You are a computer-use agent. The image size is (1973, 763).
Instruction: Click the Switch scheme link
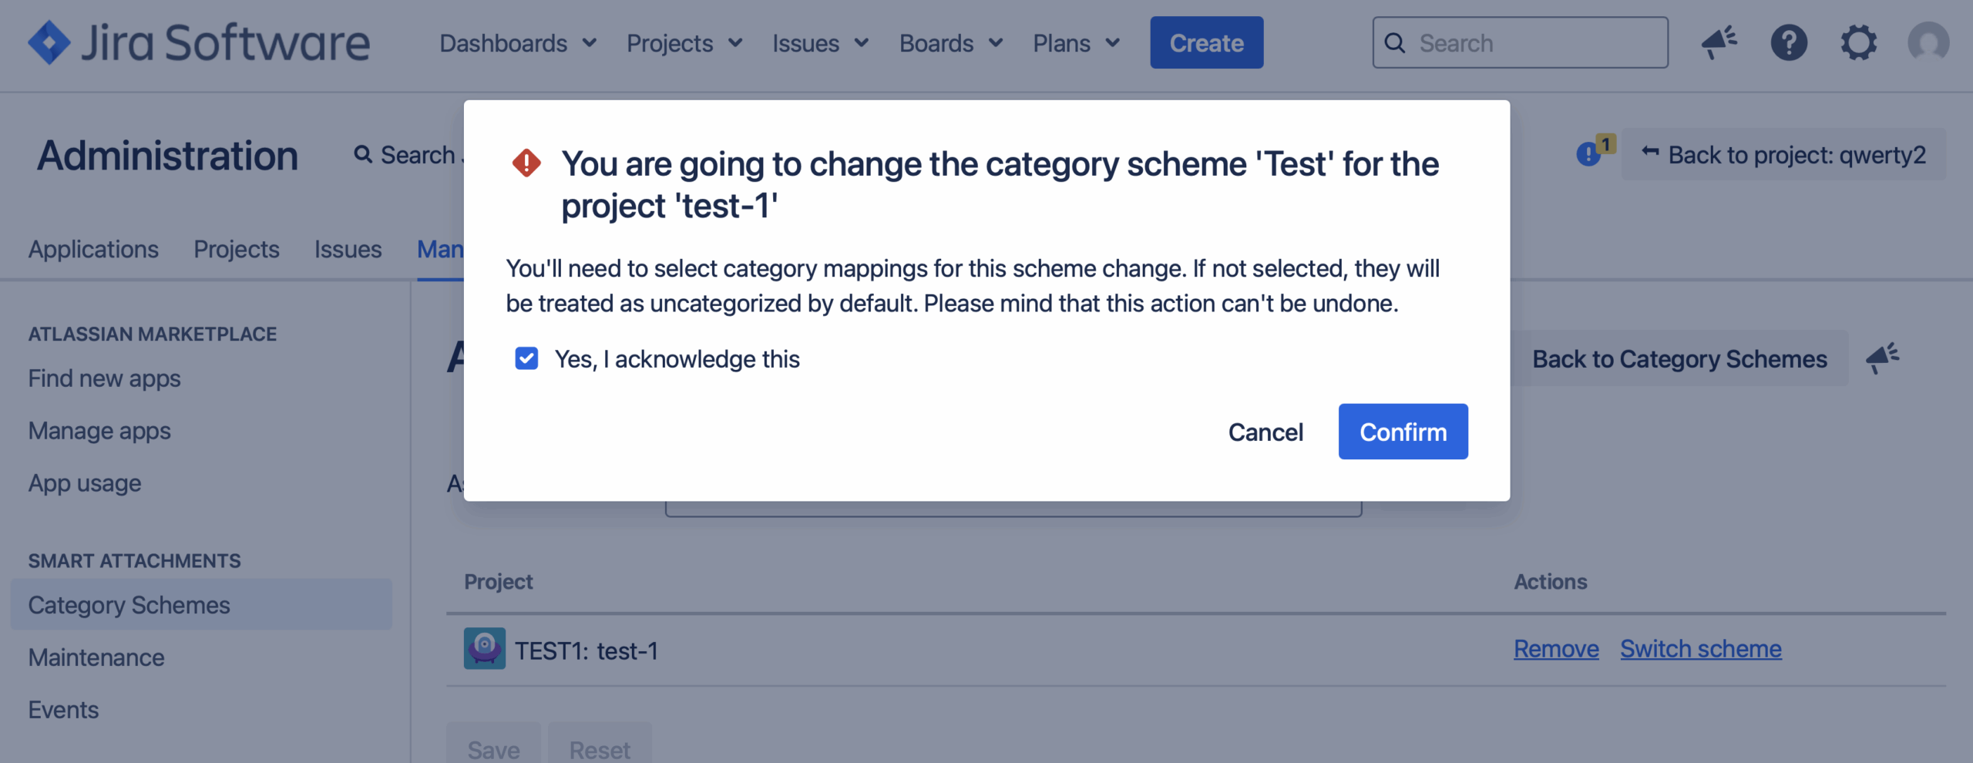pyautogui.click(x=1700, y=649)
